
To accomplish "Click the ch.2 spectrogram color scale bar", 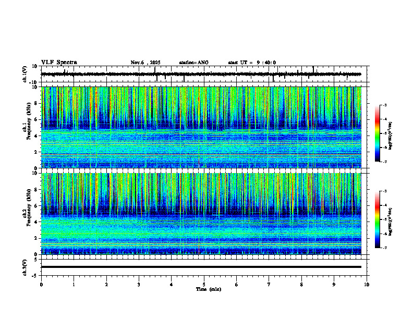I will [377, 219].
